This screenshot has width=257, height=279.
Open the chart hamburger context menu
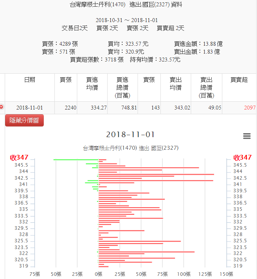coord(247,136)
